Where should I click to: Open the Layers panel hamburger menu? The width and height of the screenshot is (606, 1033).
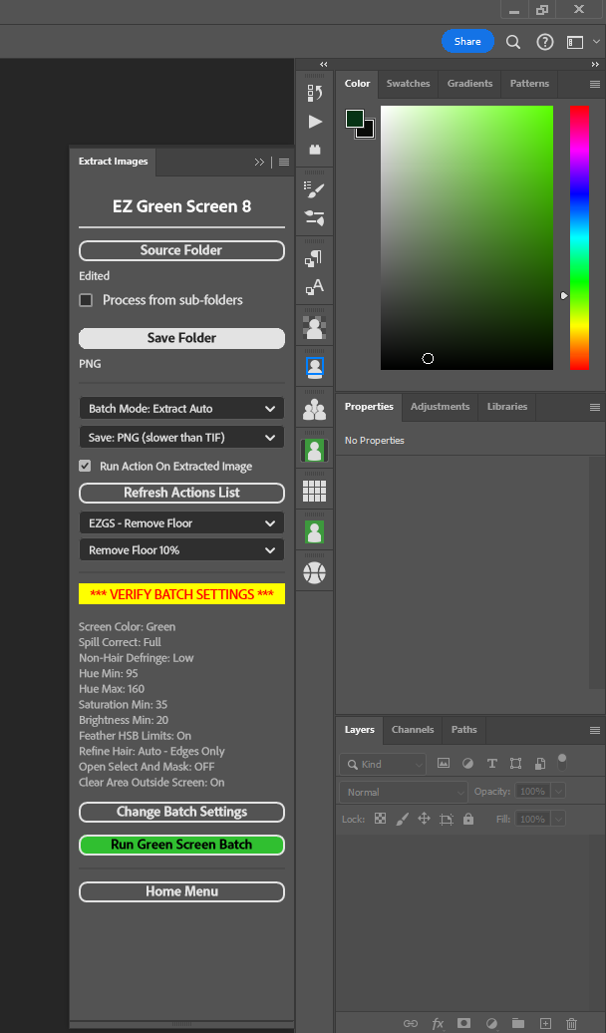[595, 730]
